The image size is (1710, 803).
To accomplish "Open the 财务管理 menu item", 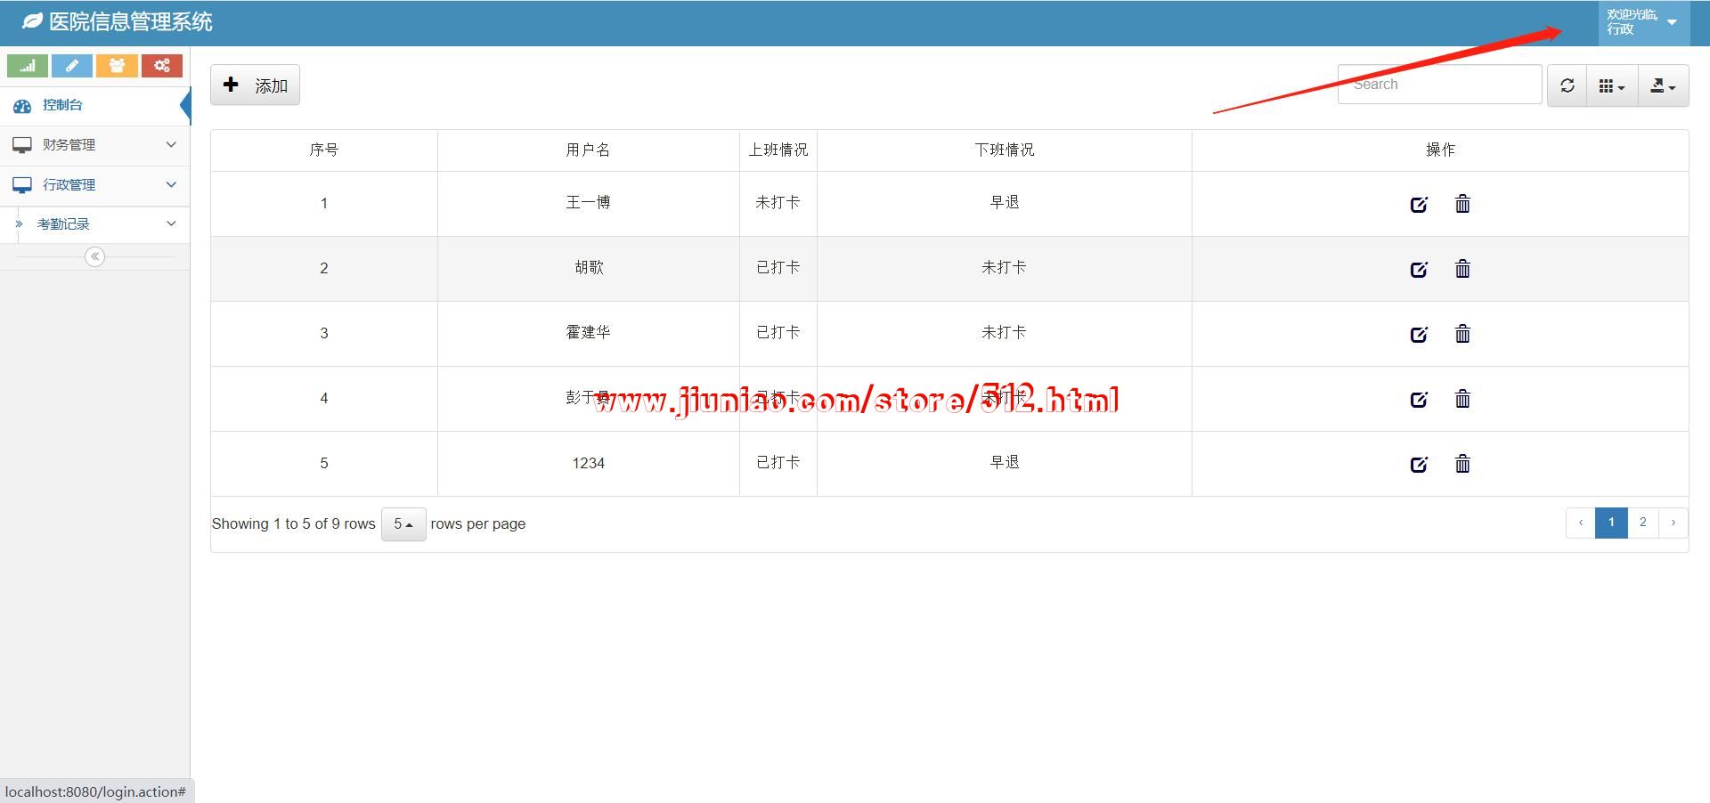I will tap(94, 145).
